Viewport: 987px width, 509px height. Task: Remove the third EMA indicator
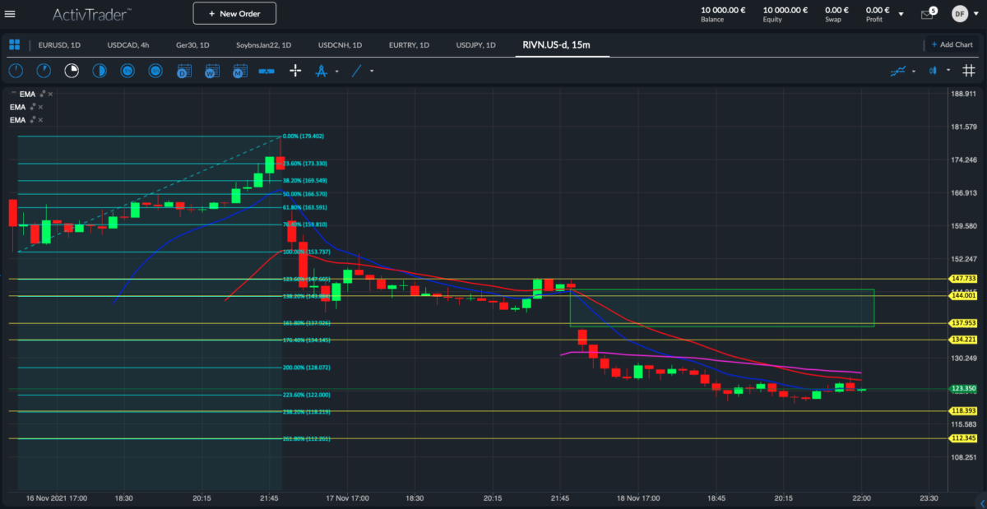[x=40, y=120]
